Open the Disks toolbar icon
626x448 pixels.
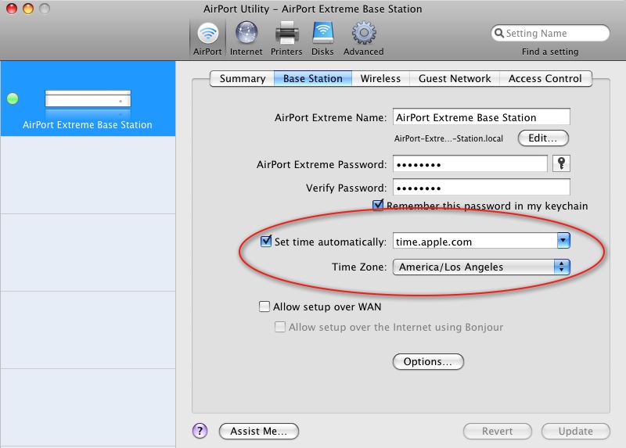322,38
